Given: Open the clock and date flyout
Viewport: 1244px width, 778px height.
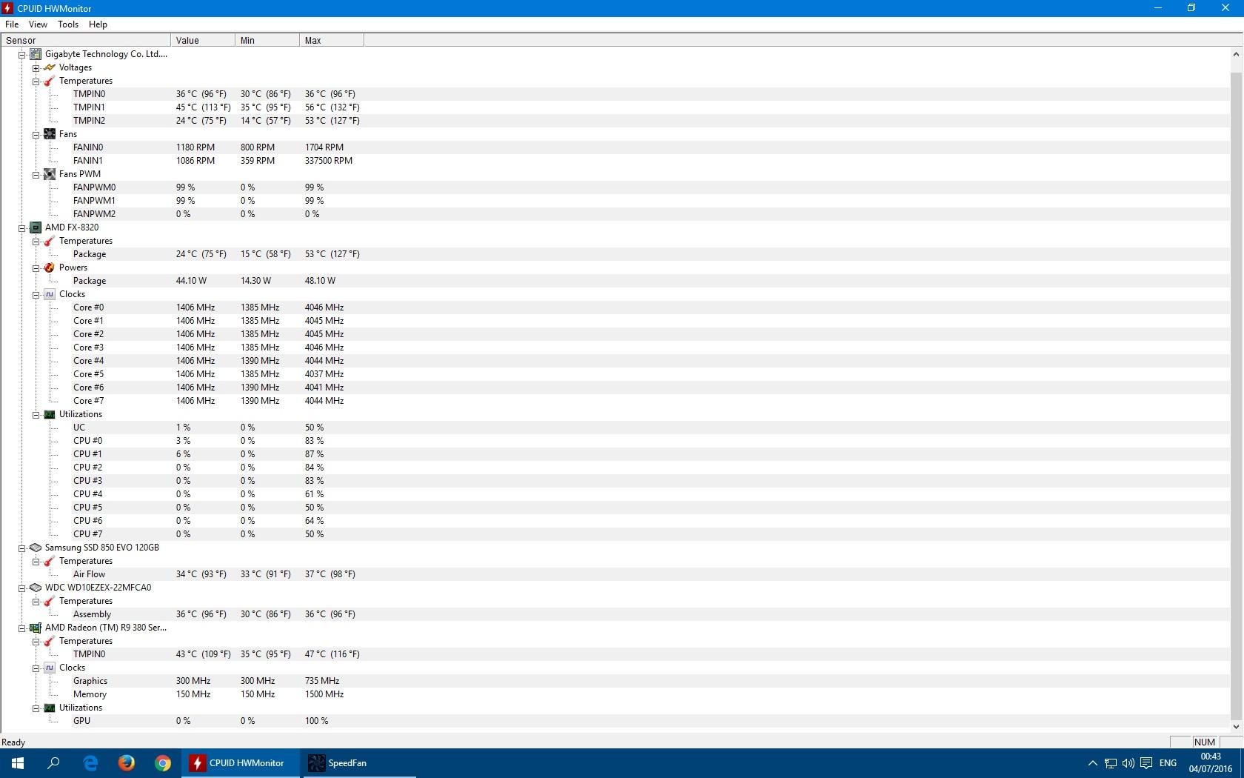Looking at the screenshot, I should pyautogui.click(x=1211, y=763).
